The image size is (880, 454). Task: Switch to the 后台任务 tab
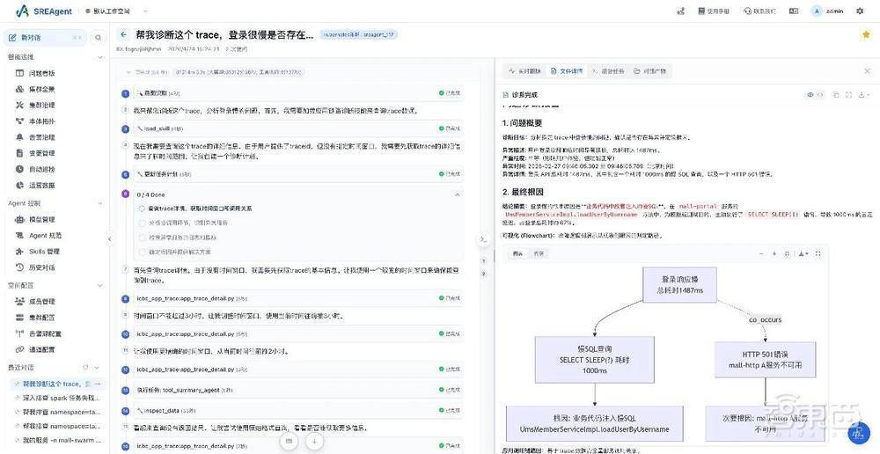(608, 71)
